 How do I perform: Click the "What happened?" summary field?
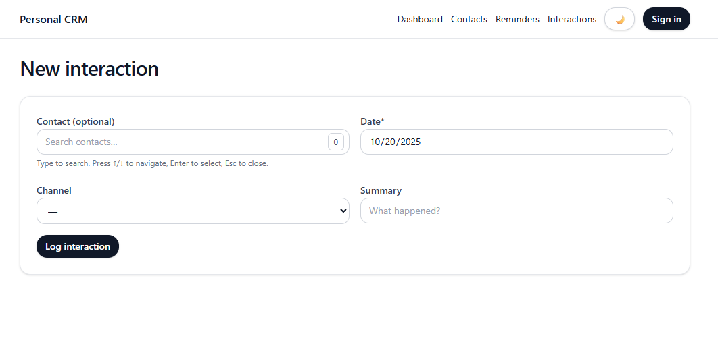click(517, 211)
